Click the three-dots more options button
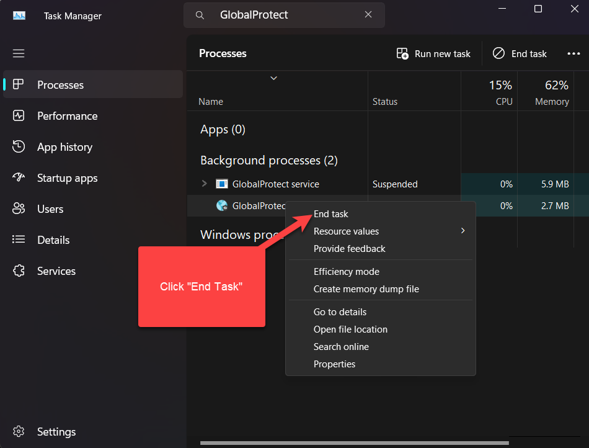This screenshot has width=589, height=448. tap(573, 54)
